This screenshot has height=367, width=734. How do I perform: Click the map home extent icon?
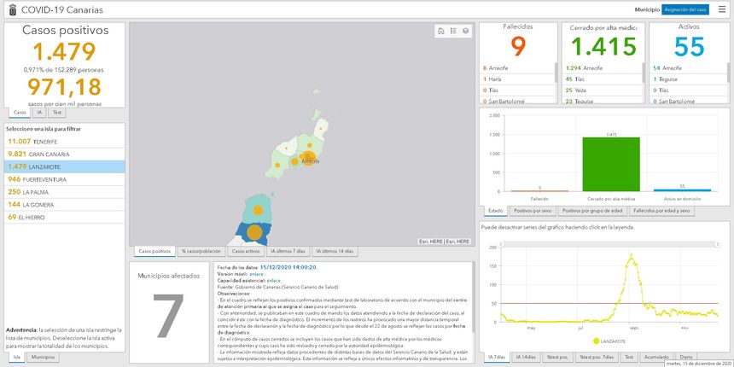click(440, 31)
